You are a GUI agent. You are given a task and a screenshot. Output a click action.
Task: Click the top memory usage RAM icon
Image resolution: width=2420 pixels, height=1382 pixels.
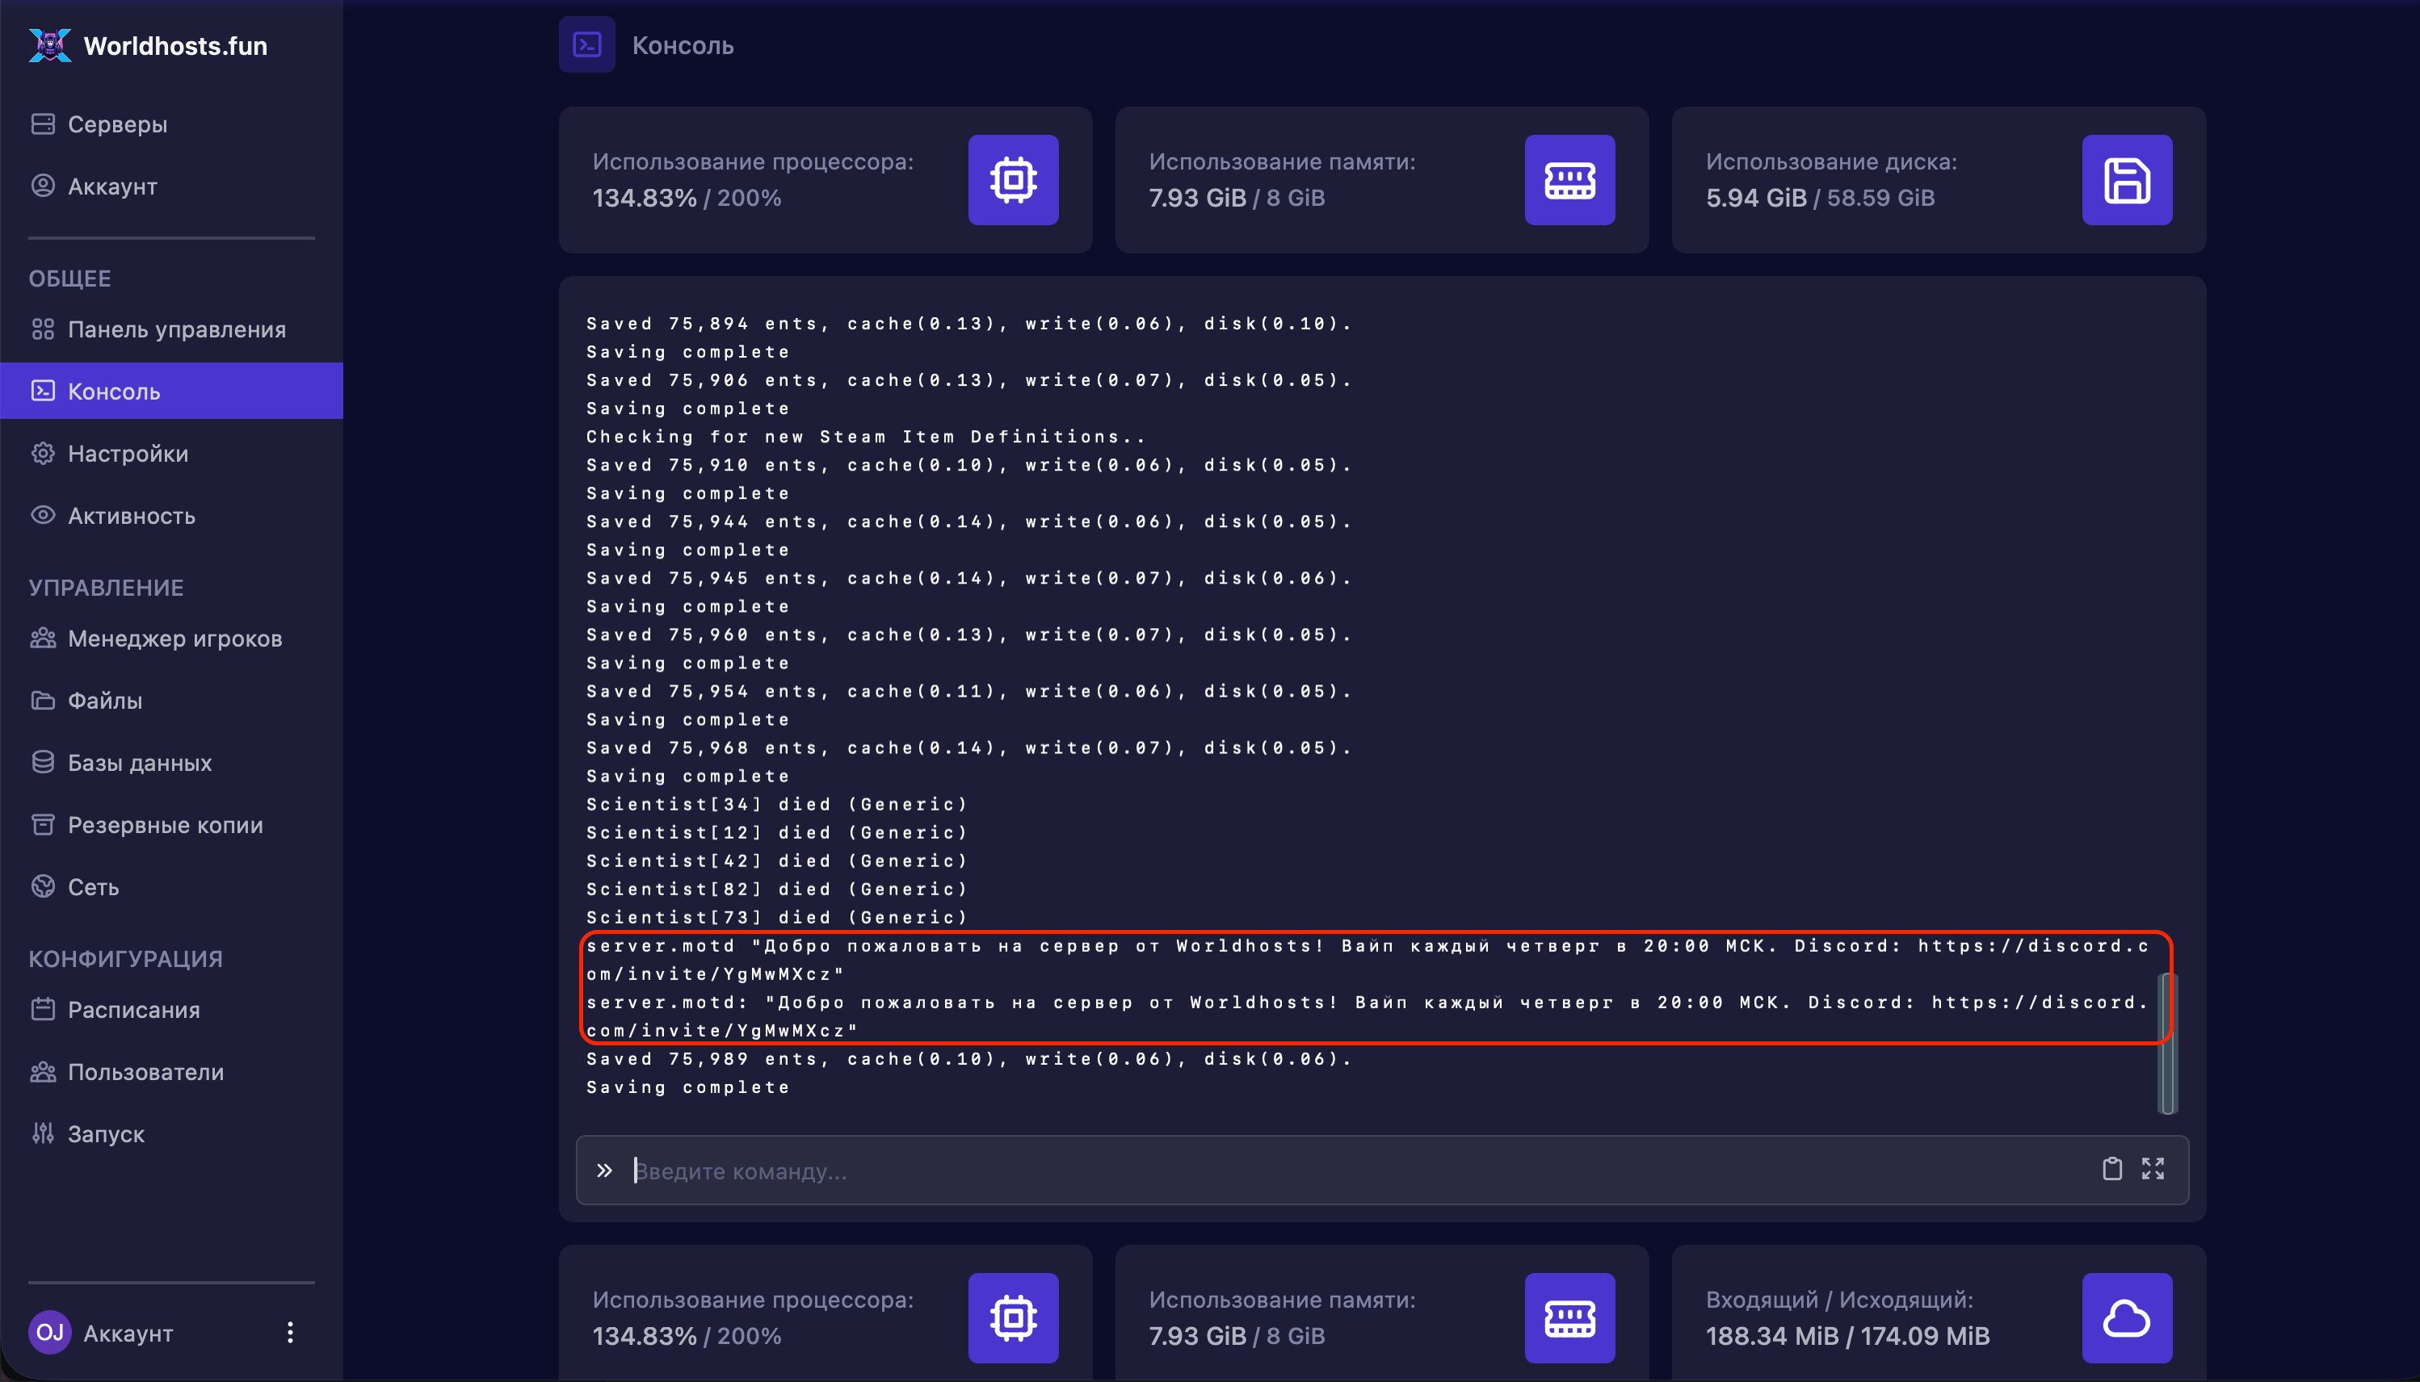tap(1570, 179)
